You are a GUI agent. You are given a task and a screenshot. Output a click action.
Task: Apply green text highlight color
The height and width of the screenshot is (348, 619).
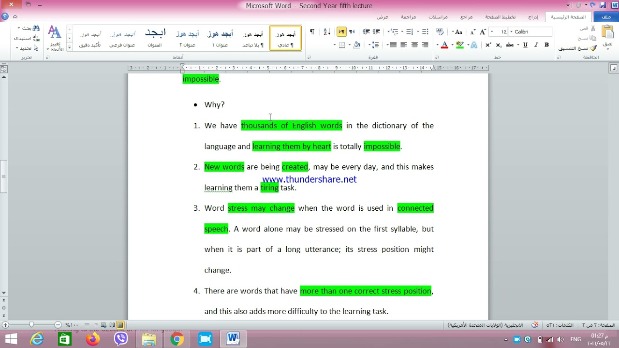point(459,45)
